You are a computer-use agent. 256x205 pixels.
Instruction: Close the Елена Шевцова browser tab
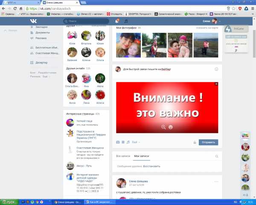click(77, 3)
